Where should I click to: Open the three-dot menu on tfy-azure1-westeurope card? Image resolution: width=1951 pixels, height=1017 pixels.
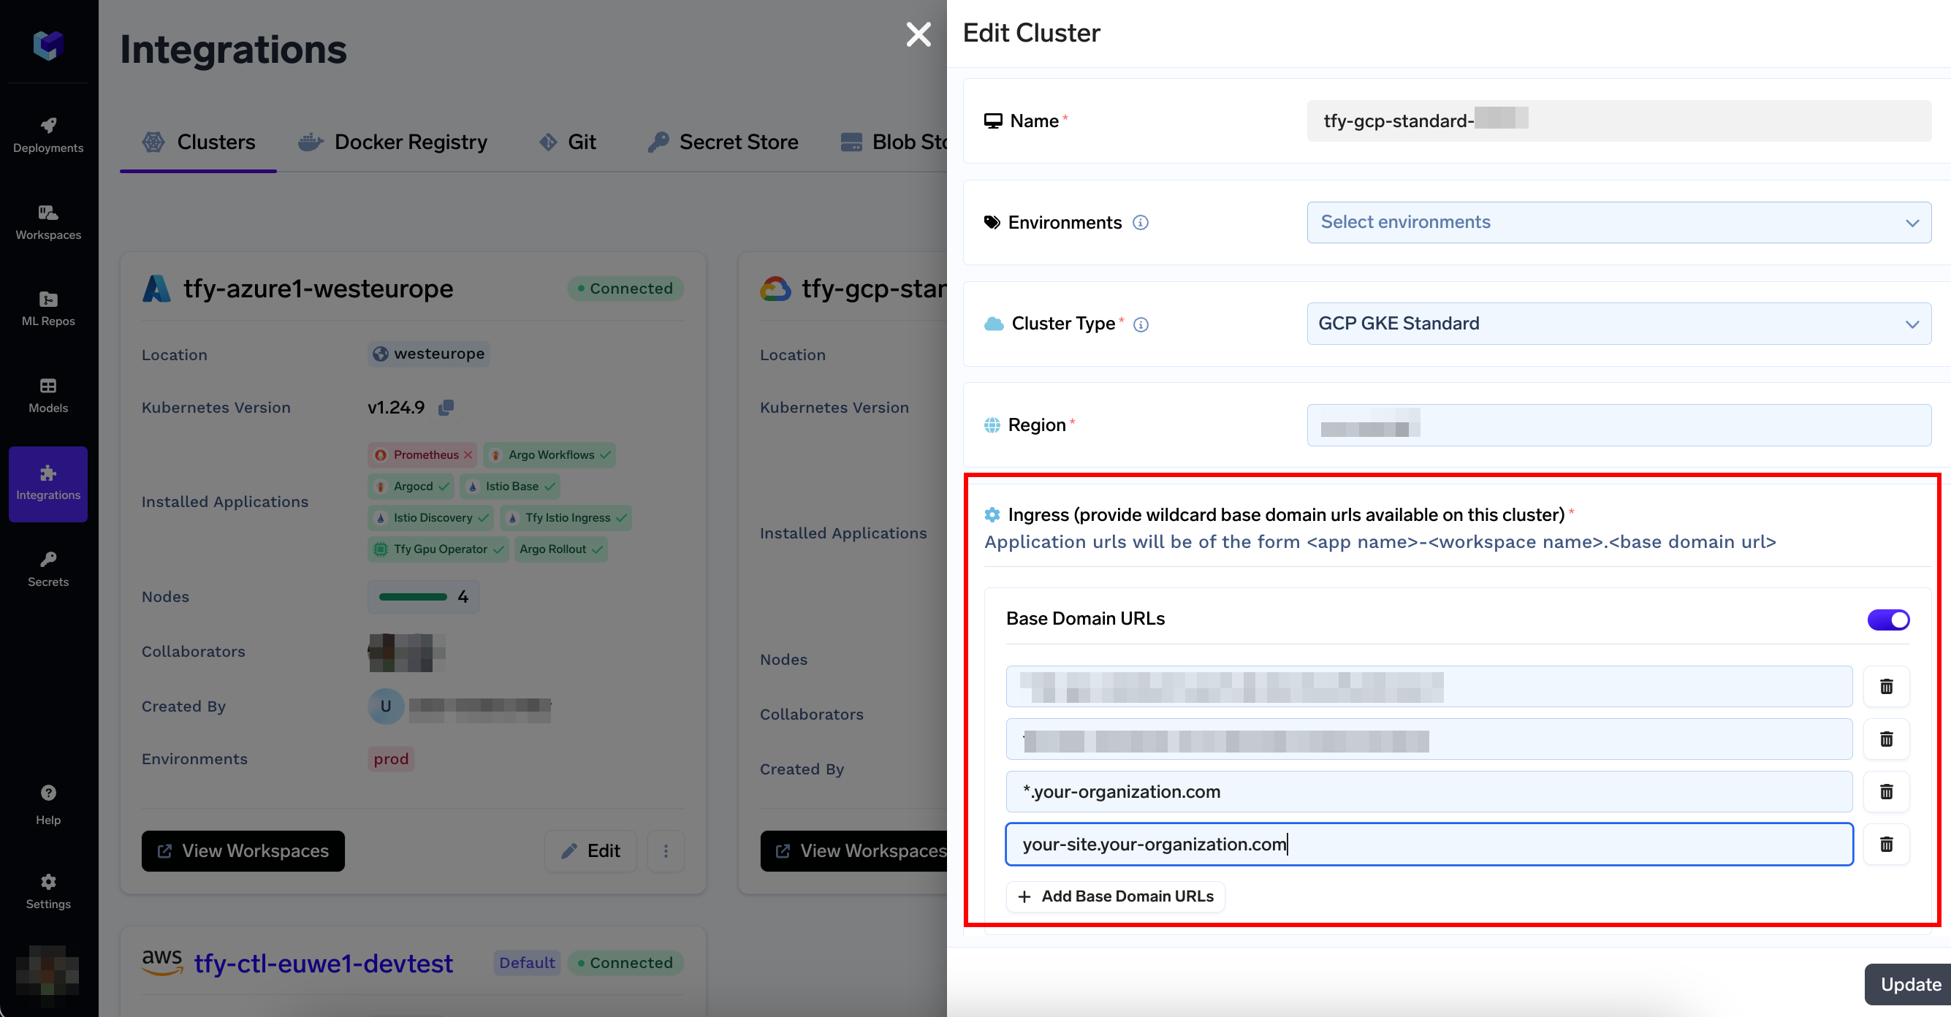(666, 850)
